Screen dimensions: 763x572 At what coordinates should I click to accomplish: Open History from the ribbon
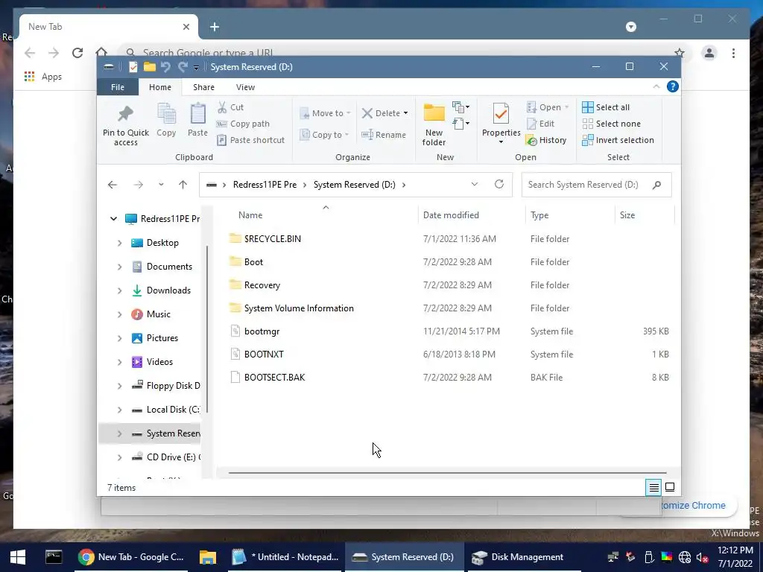point(546,140)
